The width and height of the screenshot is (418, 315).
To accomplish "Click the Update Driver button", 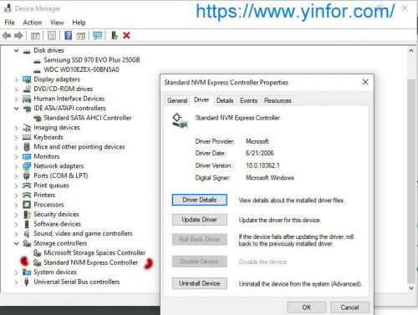I will tap(200, 220).
